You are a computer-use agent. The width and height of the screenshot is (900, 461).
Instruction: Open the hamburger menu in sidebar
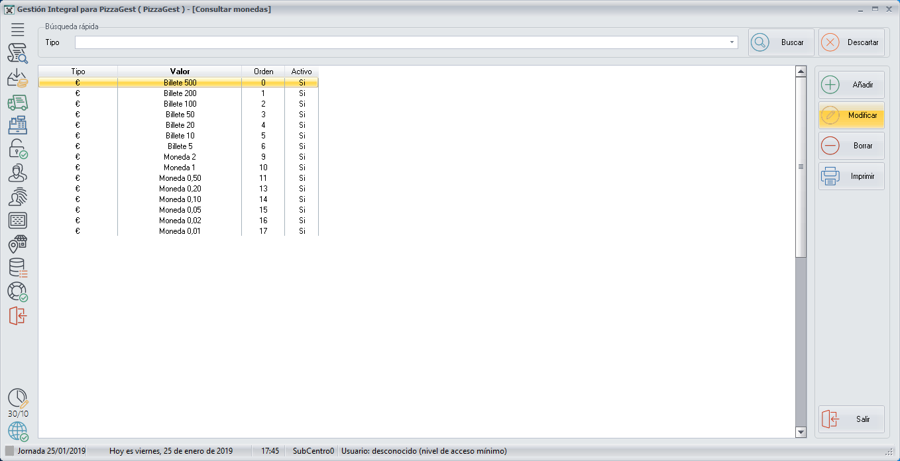tap(18, 29)
